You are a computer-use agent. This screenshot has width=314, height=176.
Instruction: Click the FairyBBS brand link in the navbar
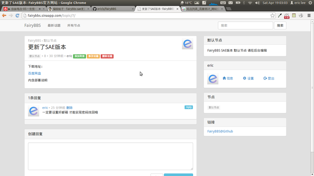32,25
